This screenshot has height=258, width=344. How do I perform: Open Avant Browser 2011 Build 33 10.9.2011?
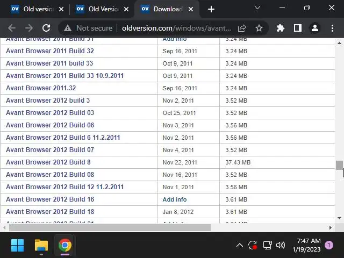[x=65, y=76]
